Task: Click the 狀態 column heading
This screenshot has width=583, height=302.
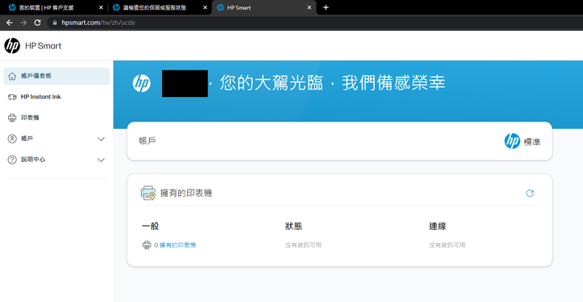Action: [294, 226]
